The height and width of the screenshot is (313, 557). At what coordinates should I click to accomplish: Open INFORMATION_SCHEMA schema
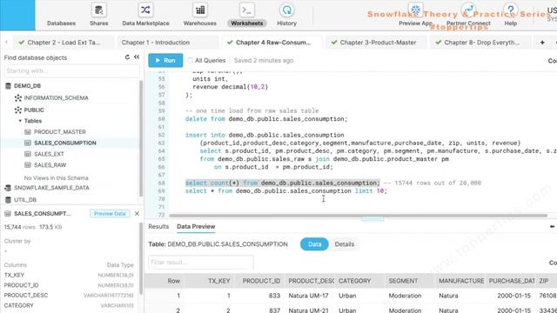pos(56,98)
